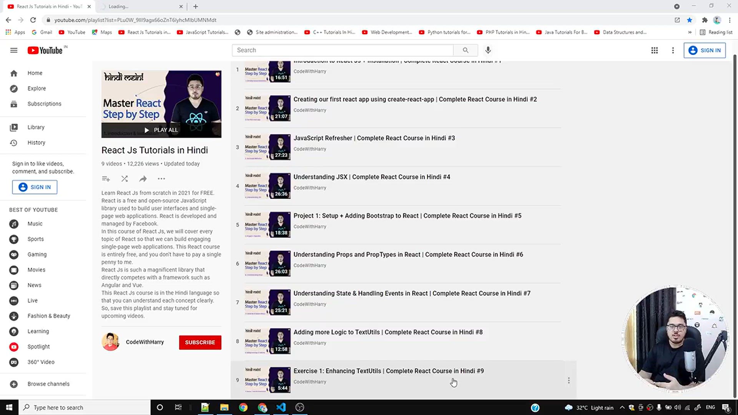738x415 pixels.
Task: Open the YouTube apps grid icon
Action: 654,50
